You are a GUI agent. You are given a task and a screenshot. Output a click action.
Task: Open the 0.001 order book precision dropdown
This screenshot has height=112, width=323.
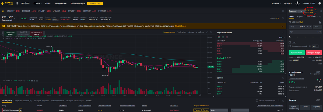pos(282,38)
